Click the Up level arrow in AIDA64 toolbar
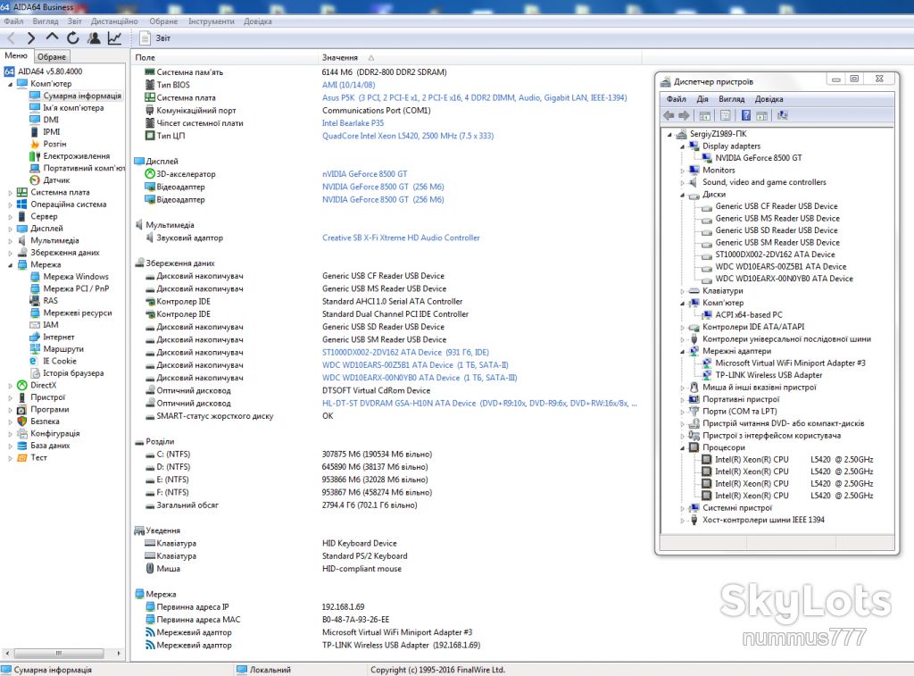Viewport: 914px width, 676px height. coord(52,38)
